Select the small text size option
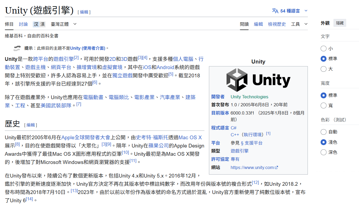The image size is (359, 211). point(324,49)
